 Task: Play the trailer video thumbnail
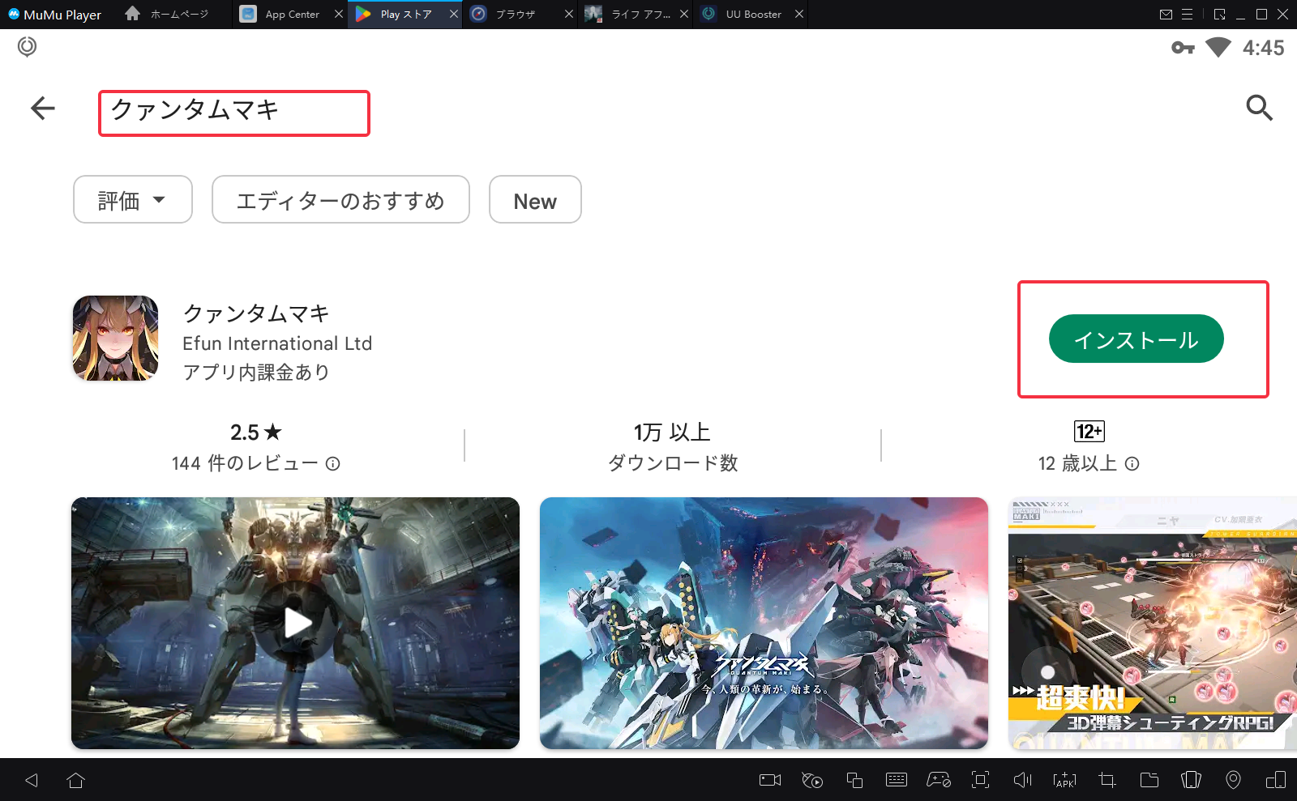[295, 623]
